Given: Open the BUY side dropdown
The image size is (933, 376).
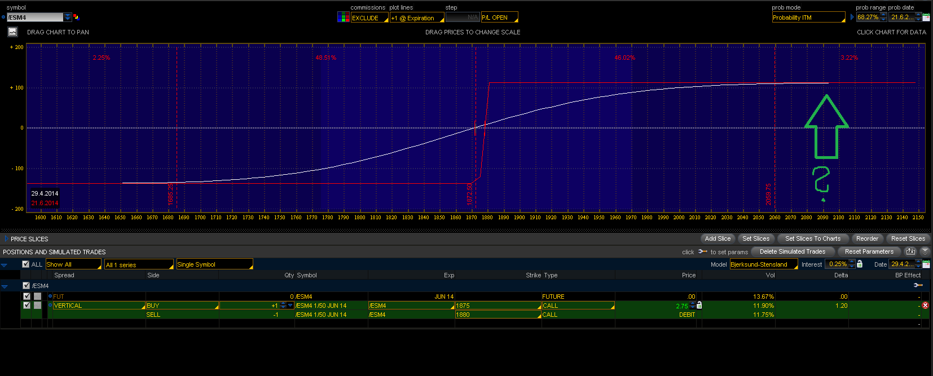Looking at the screenshot, I should (x=182, y=306).
